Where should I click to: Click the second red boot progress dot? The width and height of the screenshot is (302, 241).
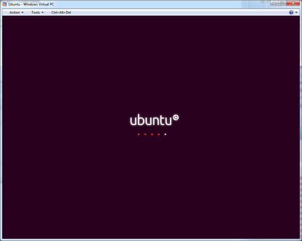tap(145, 134)
